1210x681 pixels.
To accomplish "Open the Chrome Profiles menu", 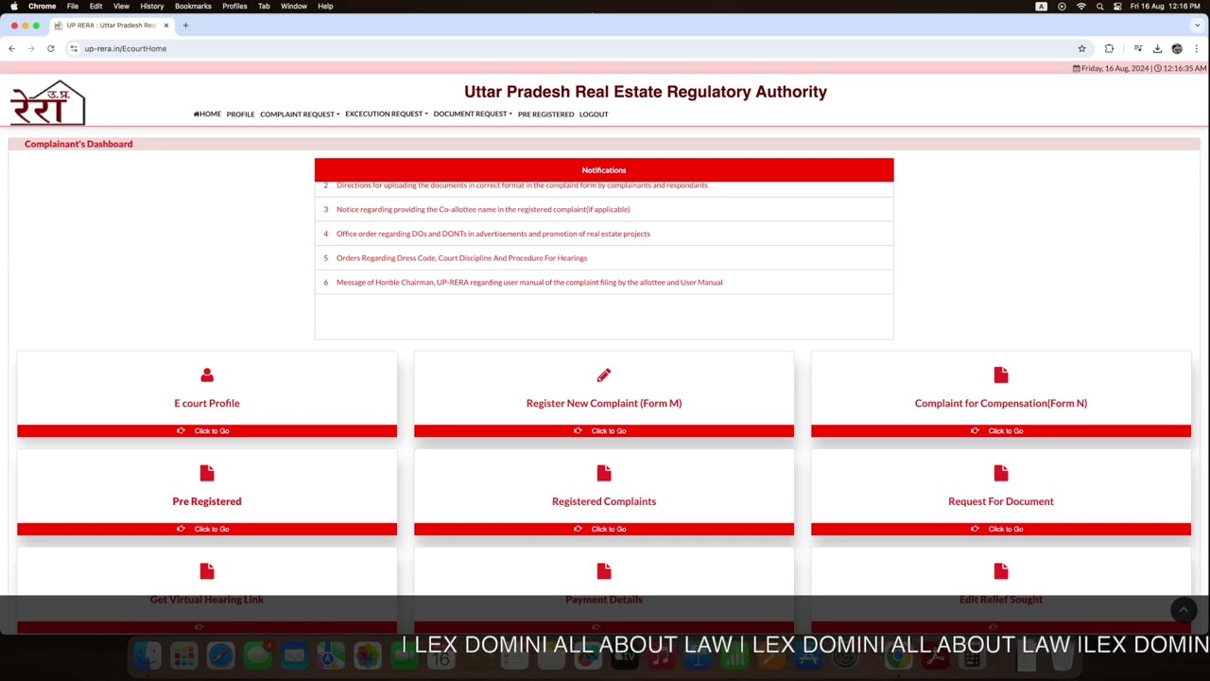I will (234, 6).
